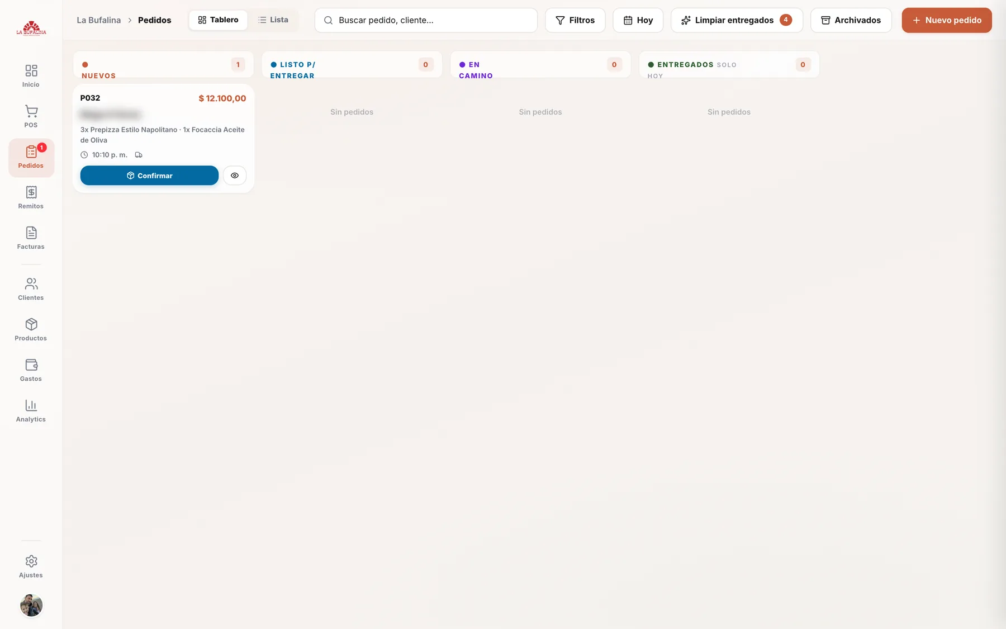1006x629 pixels.
Task: Click the 10:10 p. m. order time
Action: 110,155
